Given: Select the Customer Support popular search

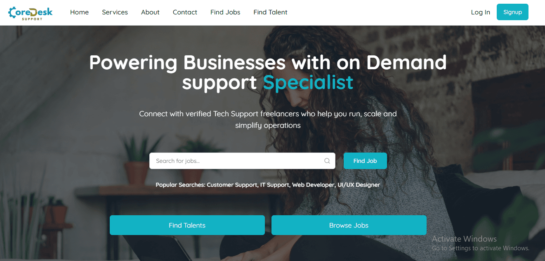Looking at the screenshot, I should coord(232,185).
